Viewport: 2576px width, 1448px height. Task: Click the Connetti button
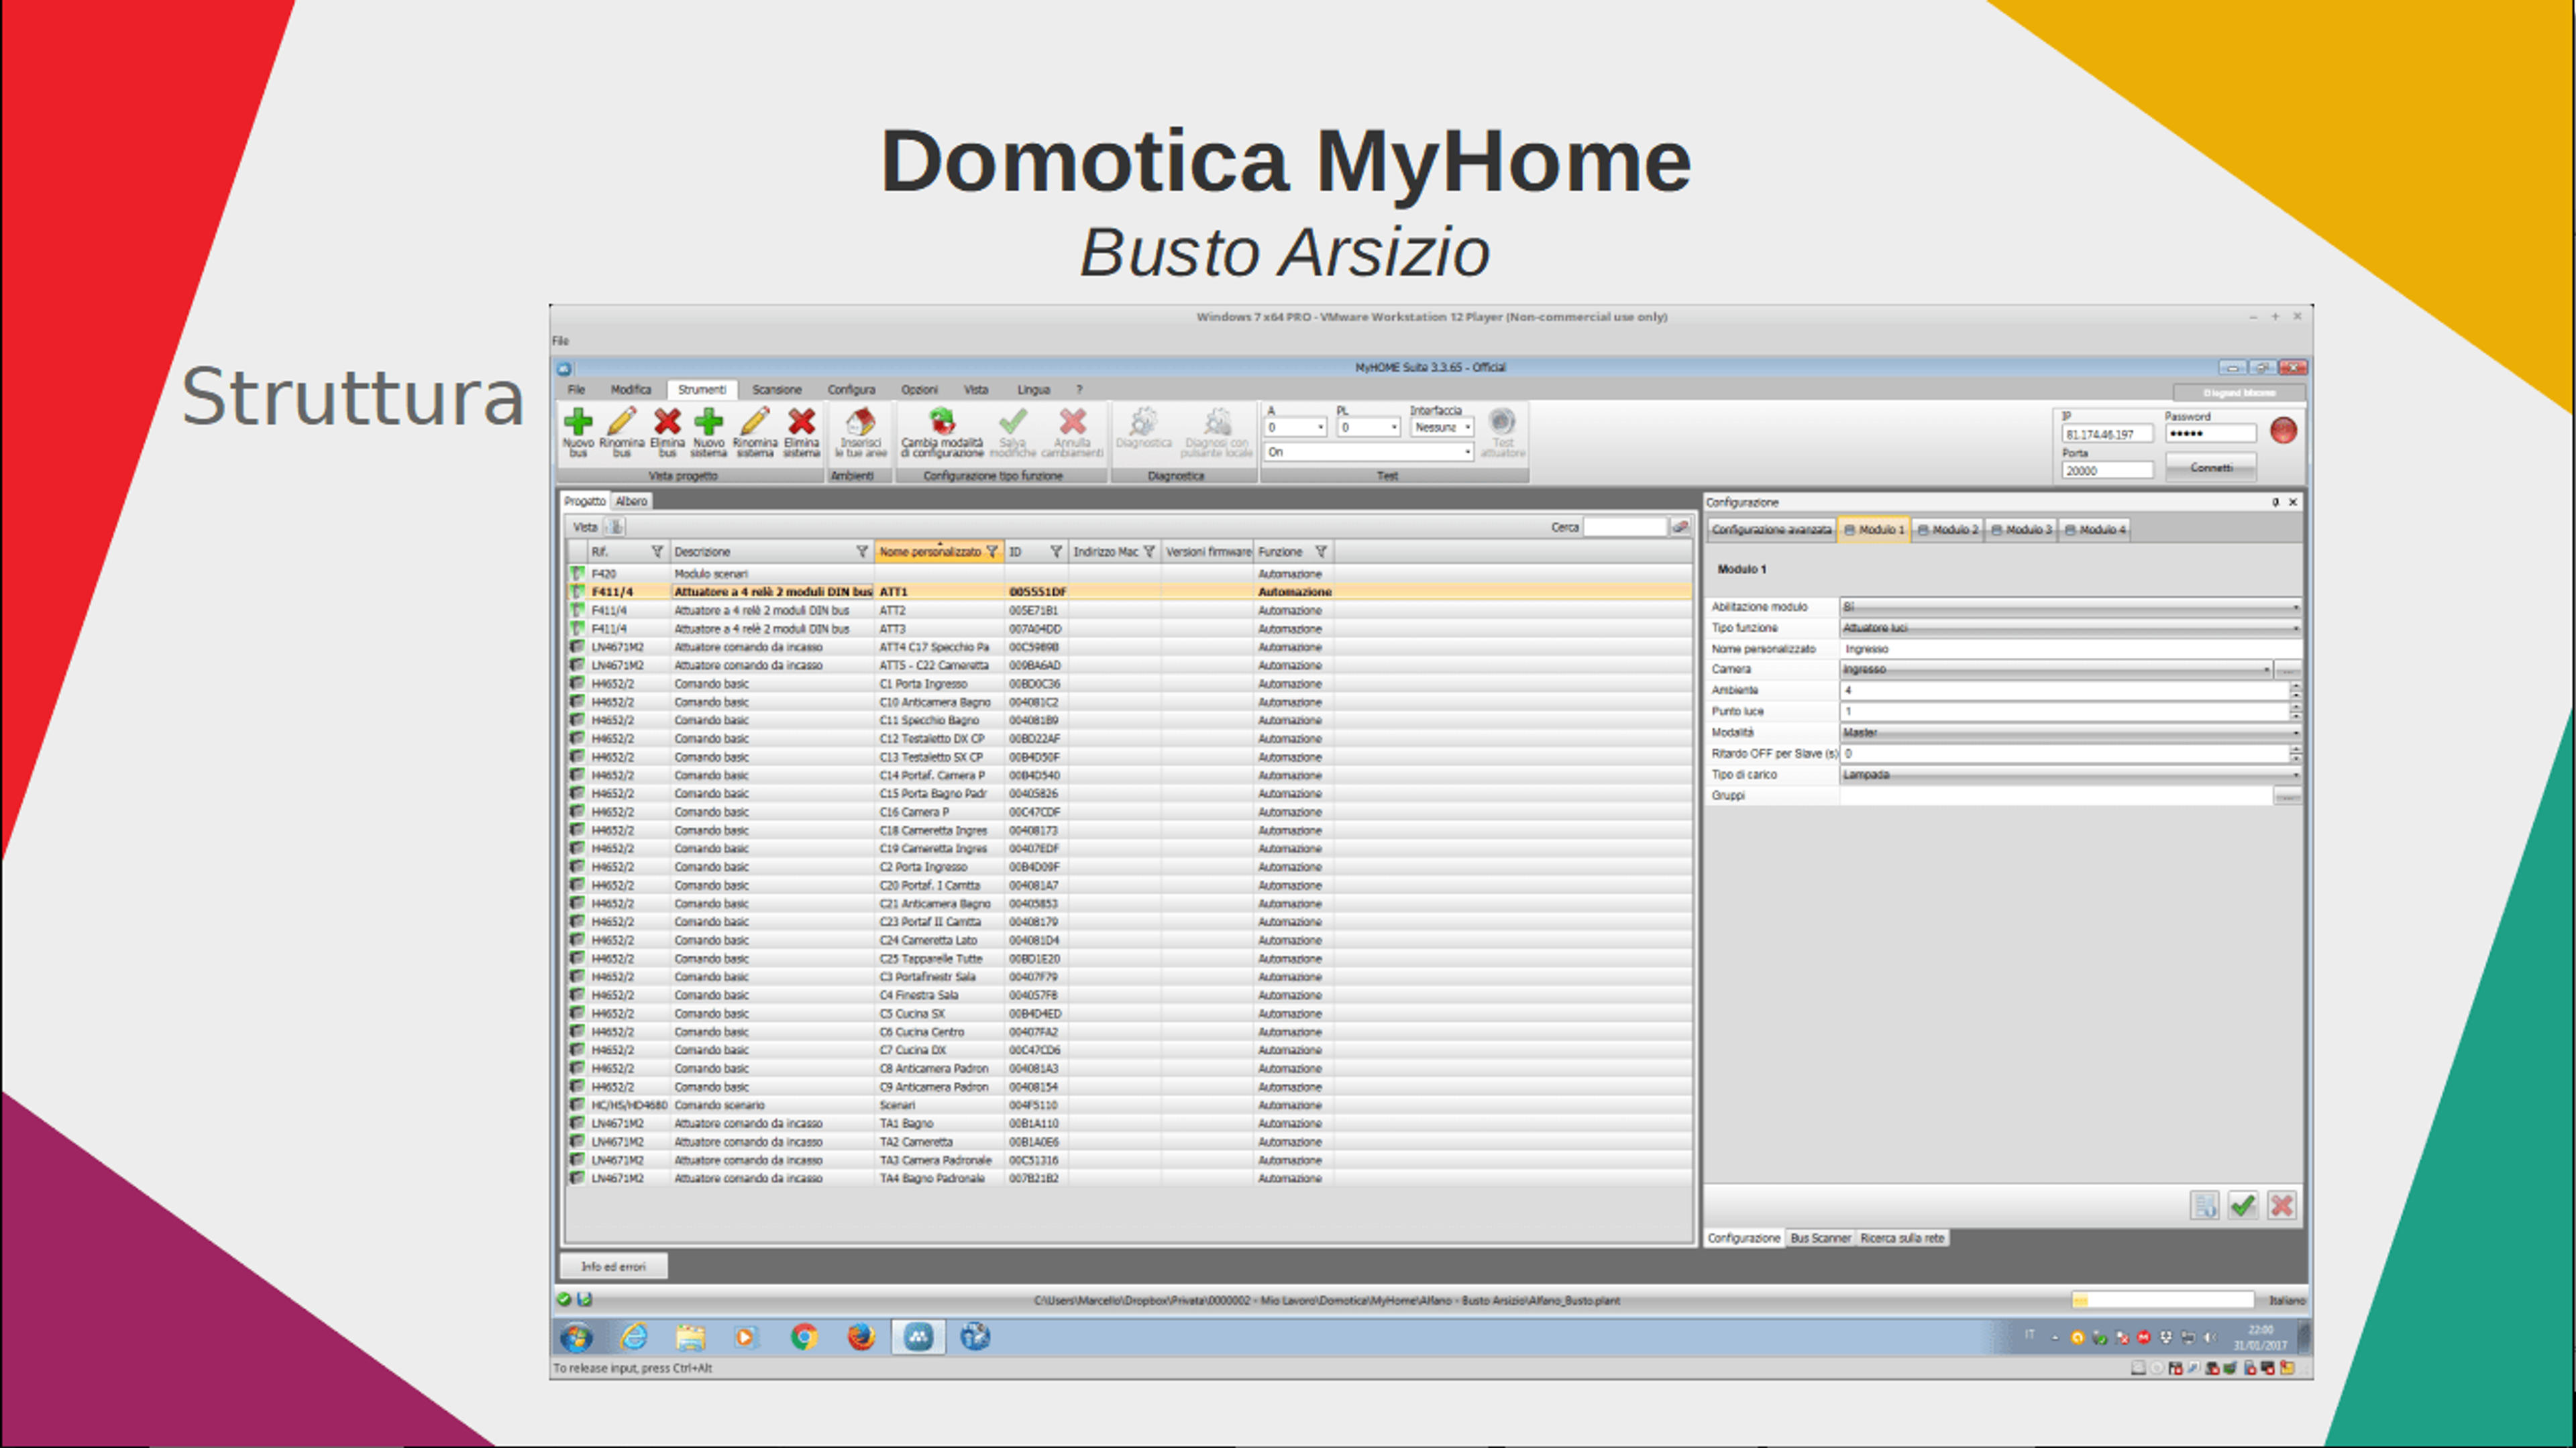(2210, 467)
